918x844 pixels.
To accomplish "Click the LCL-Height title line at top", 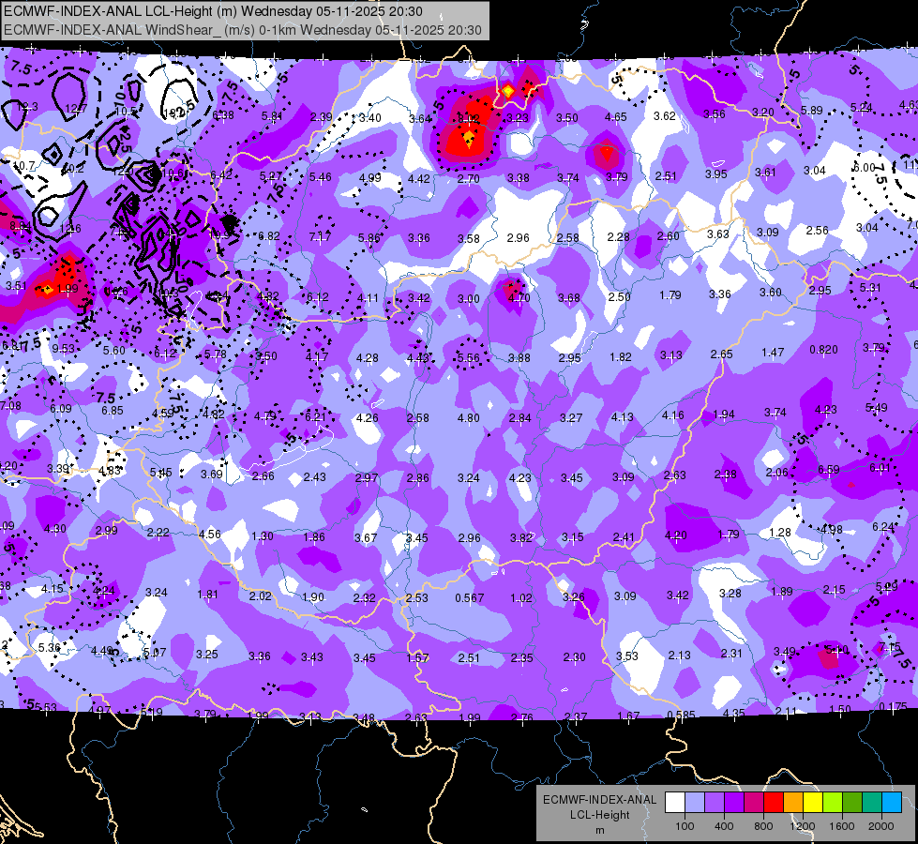I will pyautogui.click(x=213, y=11).
